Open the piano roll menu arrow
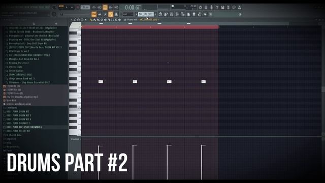The height and width of the screenshot is (183, 325). coord(71,20)
